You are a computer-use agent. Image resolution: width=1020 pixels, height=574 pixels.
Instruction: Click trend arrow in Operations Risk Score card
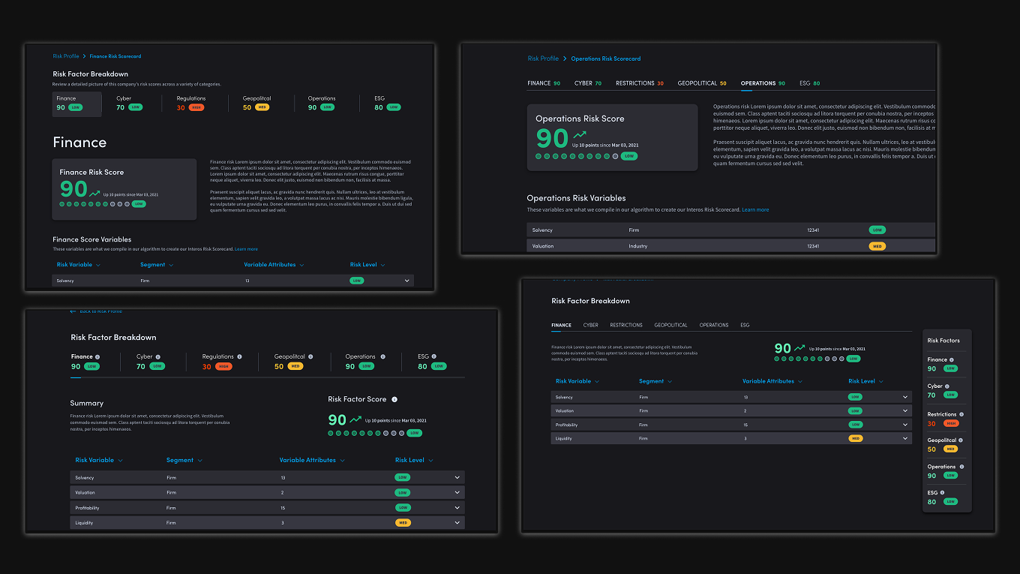pyautogui.click(x=579, y=135)
